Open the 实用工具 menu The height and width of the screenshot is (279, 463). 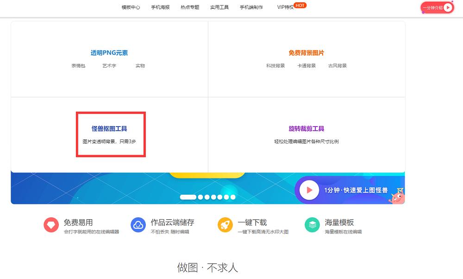tap(219, 7)
